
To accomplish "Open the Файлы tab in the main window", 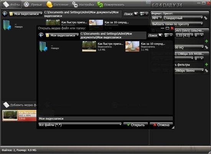I will [11, 5].
